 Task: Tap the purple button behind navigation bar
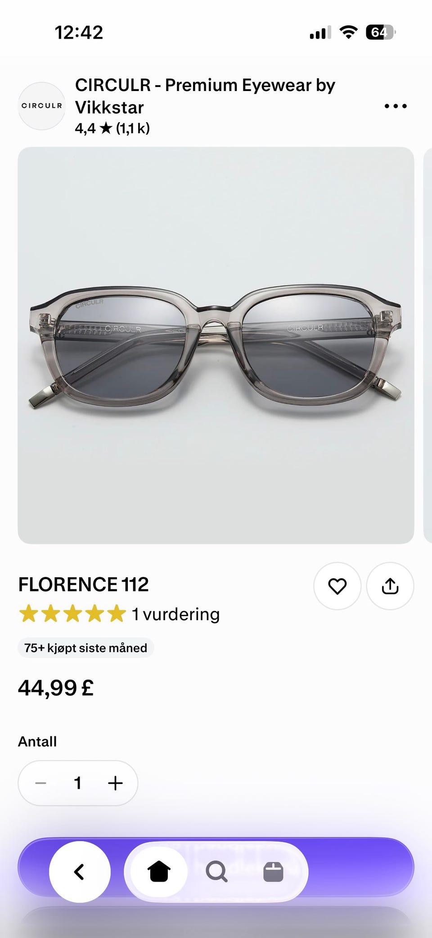[360, 867]
